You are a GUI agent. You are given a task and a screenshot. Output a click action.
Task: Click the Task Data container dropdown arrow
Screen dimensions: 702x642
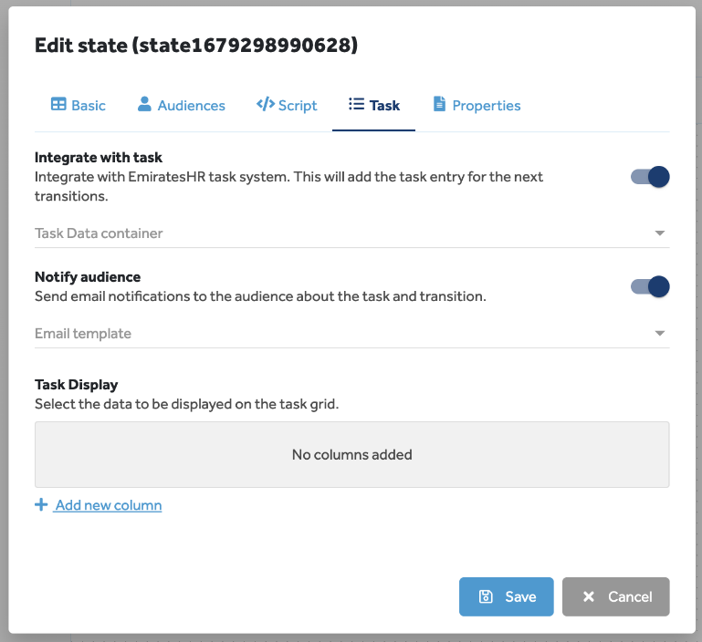(x=659, y=233)
